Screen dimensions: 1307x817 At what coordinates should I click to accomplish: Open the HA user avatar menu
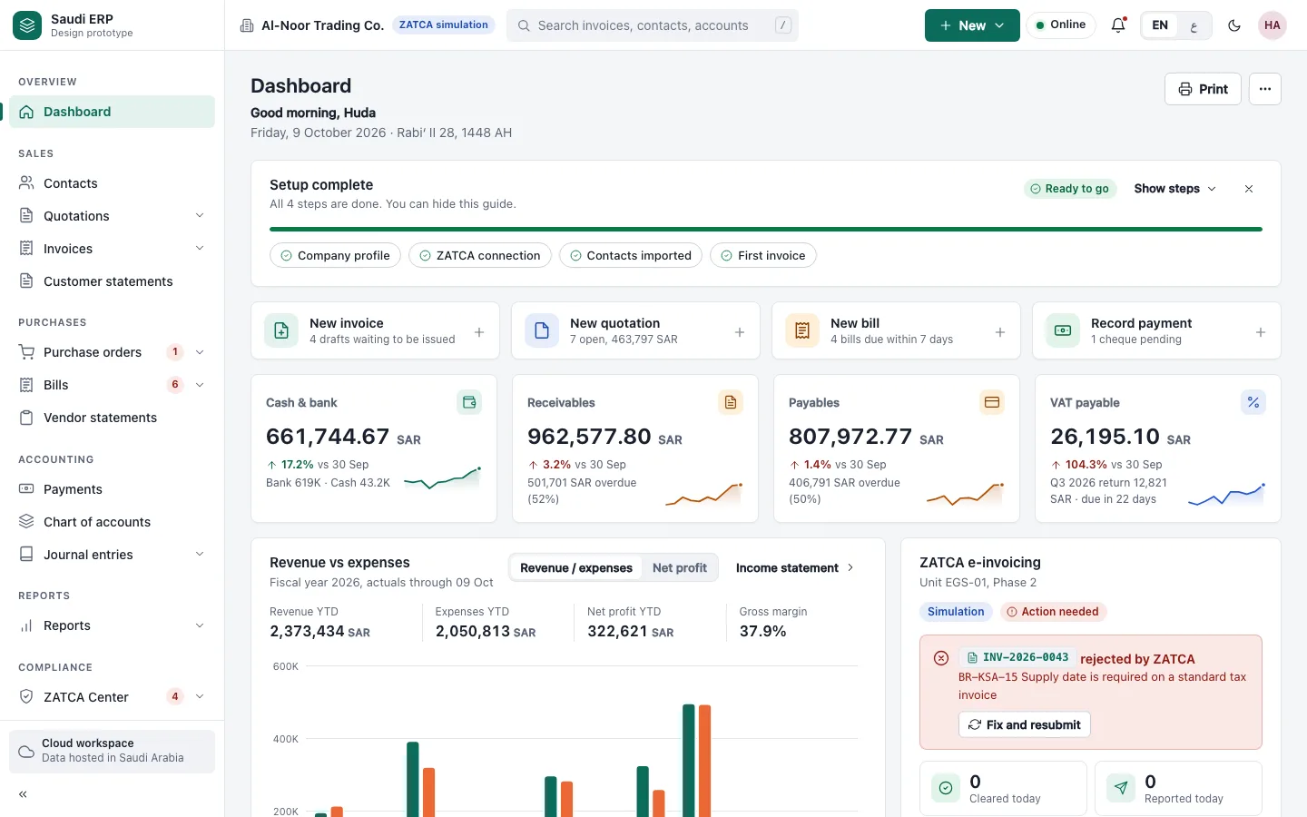click(1273, 25)
